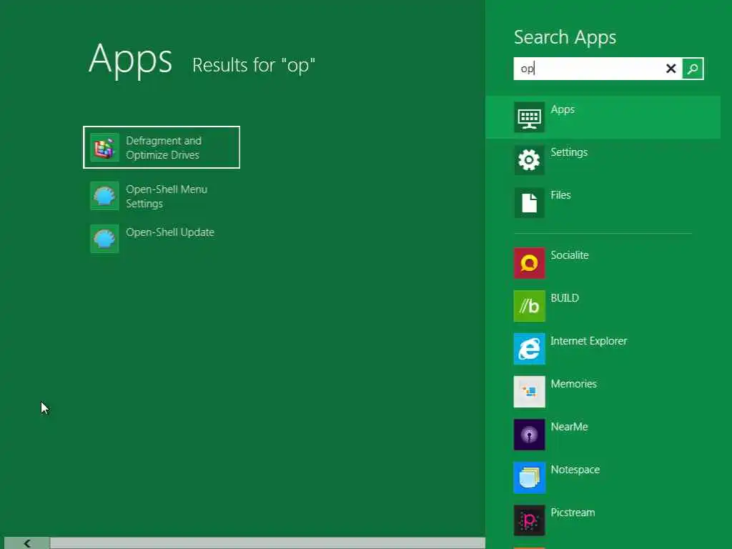This screenshot has height=549, width=732.
Task: Select the 'Memories' label
Action: (x=574, y=384)
